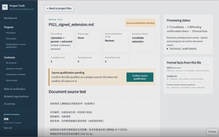Viewport: 219px width, 137px height.
Task: View All contracts
Action: pyautogui.click(x=11, y=63)
